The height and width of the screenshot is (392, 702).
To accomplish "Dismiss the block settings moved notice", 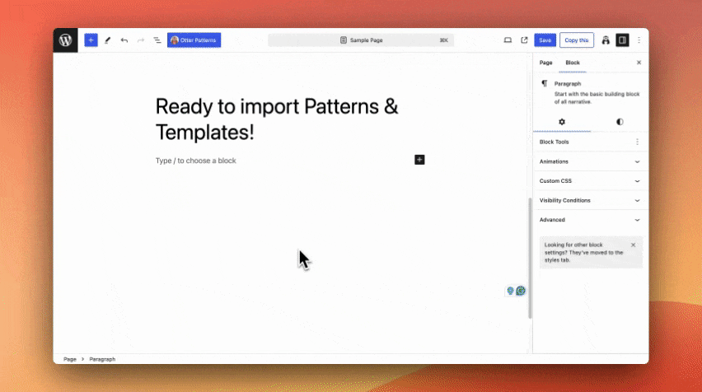I will click(x=633, y=245).
